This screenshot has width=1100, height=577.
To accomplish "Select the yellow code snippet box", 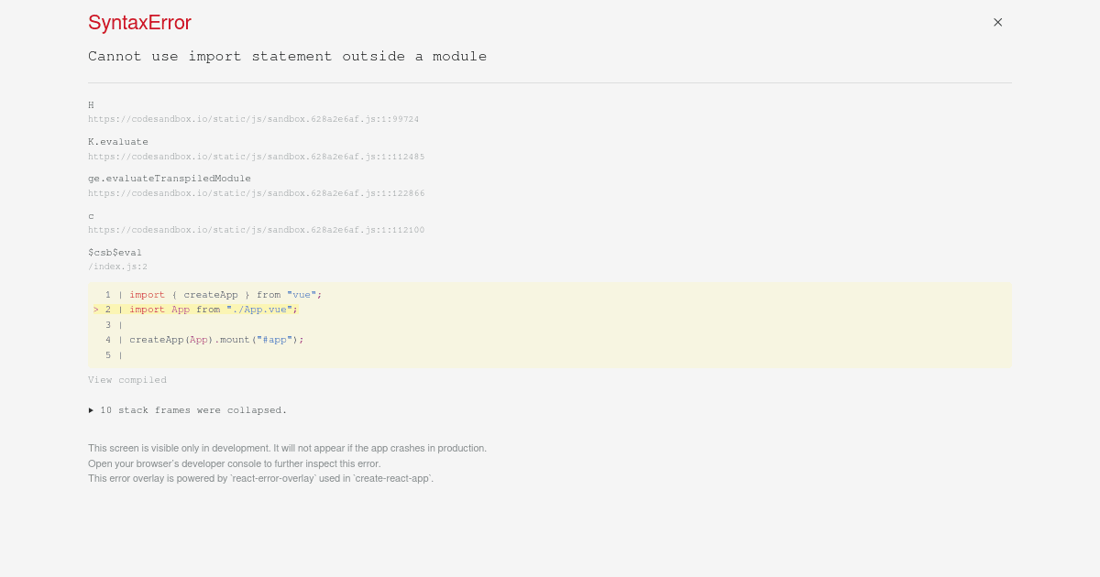I will (550, 324).
